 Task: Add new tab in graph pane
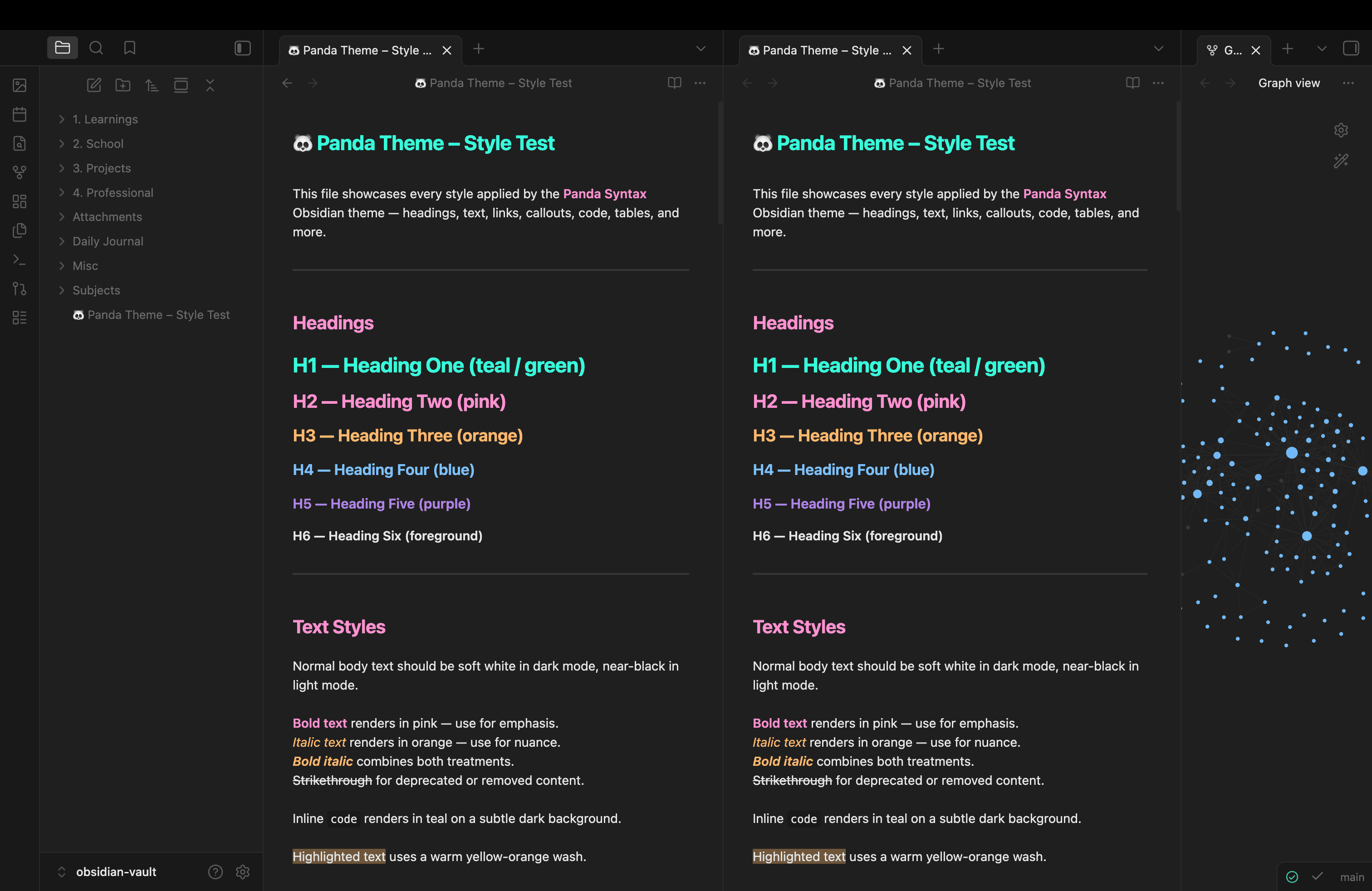(1287, 49)
